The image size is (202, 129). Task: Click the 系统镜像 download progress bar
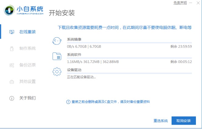pyautogui.click(x=129, y=43)
